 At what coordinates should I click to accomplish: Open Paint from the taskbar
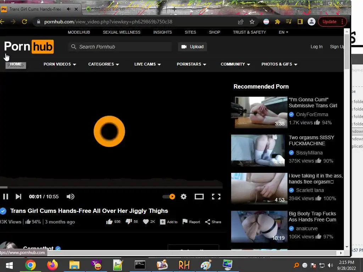tap(206, 265)
